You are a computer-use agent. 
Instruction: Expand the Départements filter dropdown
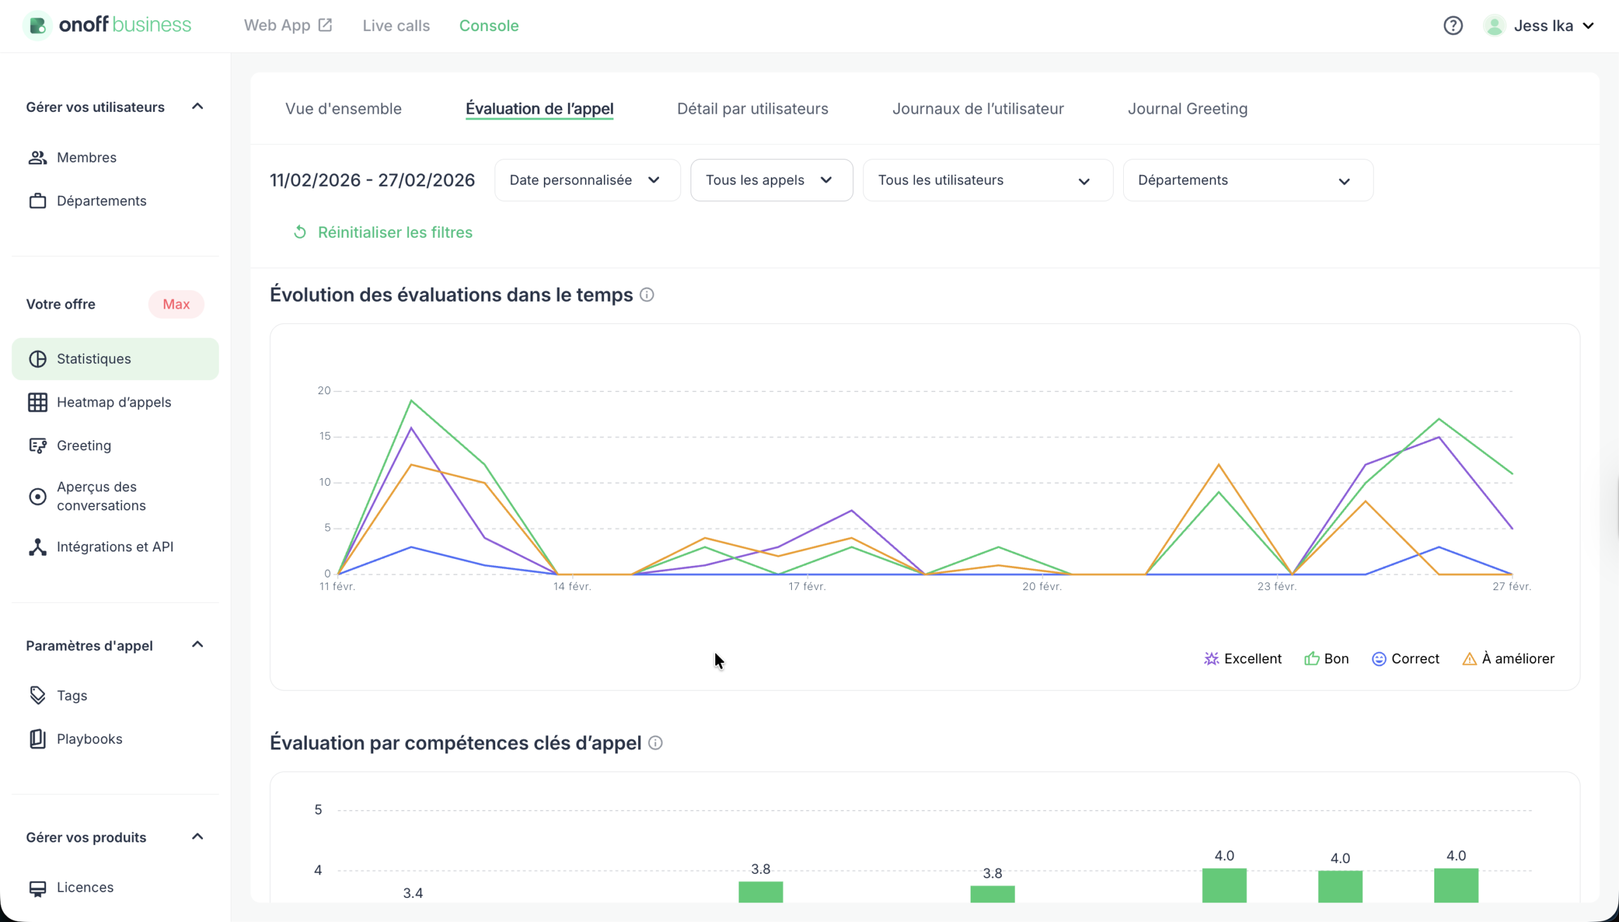[1246, 180]
